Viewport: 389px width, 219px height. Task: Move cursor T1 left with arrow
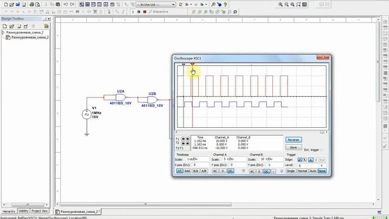click(x=183, y=139)
